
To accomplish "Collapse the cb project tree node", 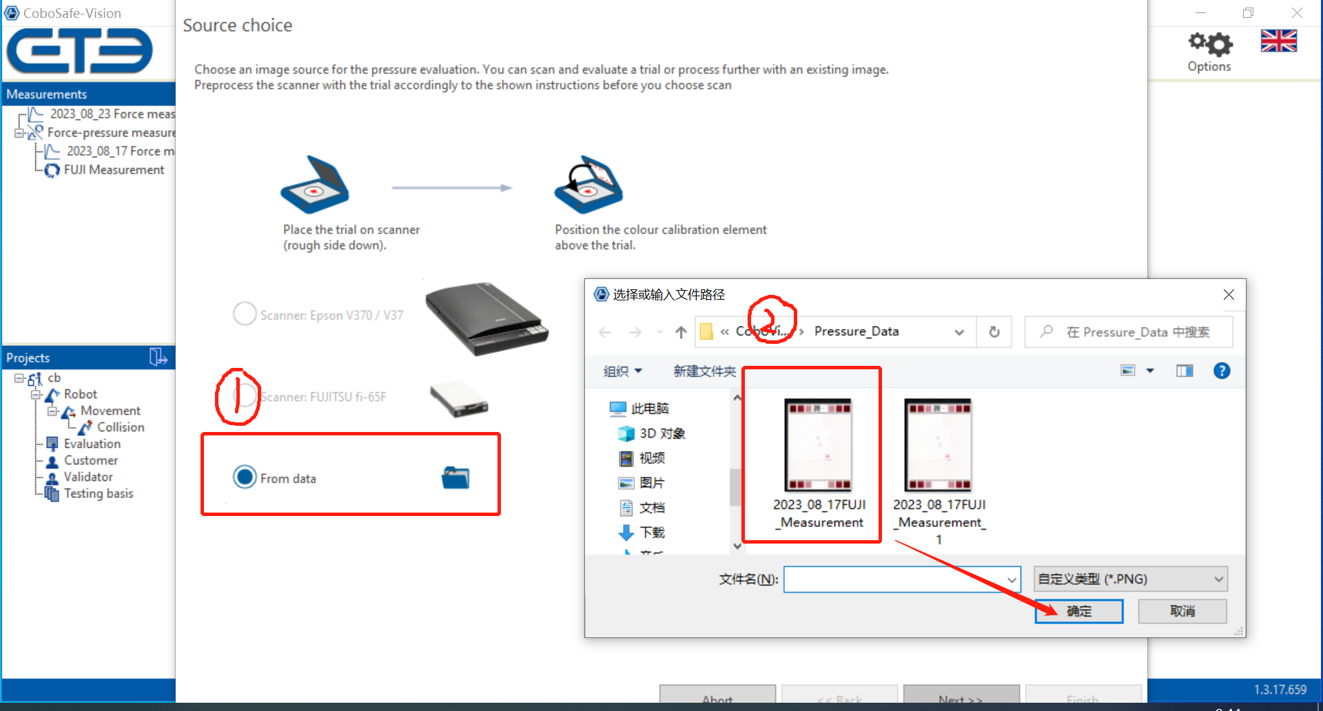I will coord(19,378).
